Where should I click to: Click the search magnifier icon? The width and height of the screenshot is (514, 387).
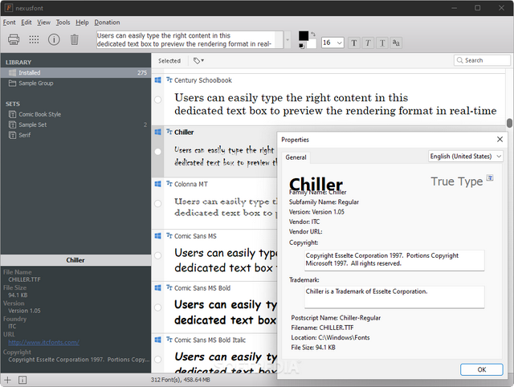pyautogui.click(x=459, y=60)
